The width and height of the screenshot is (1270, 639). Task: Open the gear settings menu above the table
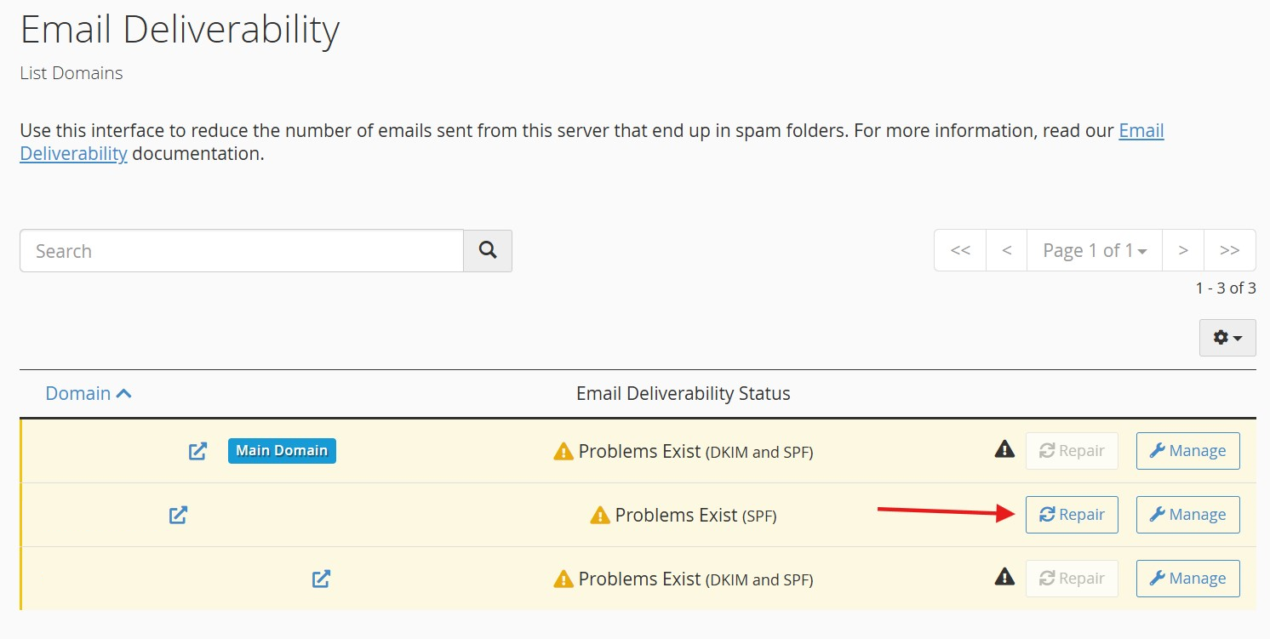click(x=1227, y=337)
